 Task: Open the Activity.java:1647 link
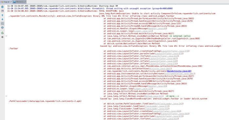coord(160,69)
